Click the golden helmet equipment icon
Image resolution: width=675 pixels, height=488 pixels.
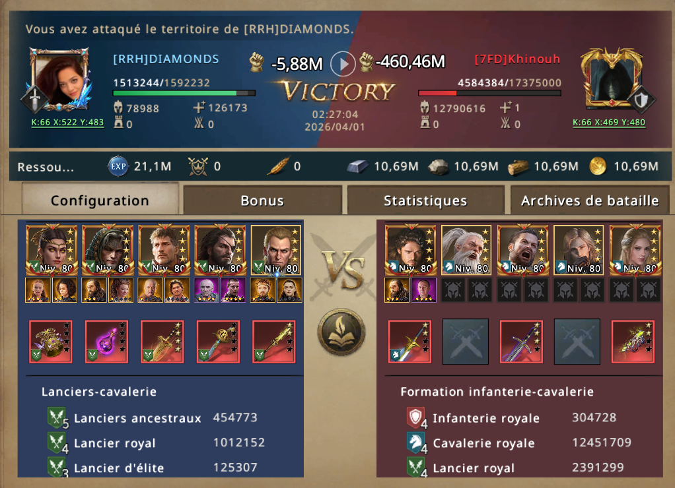(51, 342)
